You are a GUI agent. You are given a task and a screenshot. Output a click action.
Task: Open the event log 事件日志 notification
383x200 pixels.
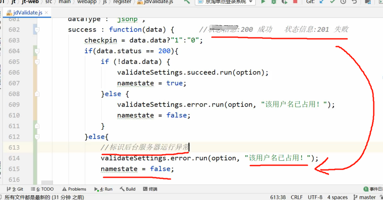click(373, 189)
